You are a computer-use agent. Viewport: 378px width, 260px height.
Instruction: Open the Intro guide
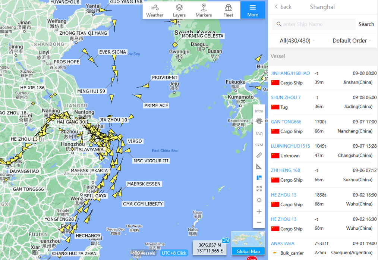pyautogui.click(x=259, y=111)
